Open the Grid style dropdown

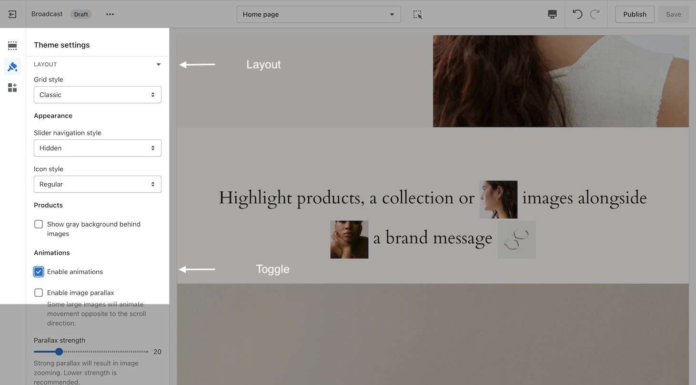point(97,95)
